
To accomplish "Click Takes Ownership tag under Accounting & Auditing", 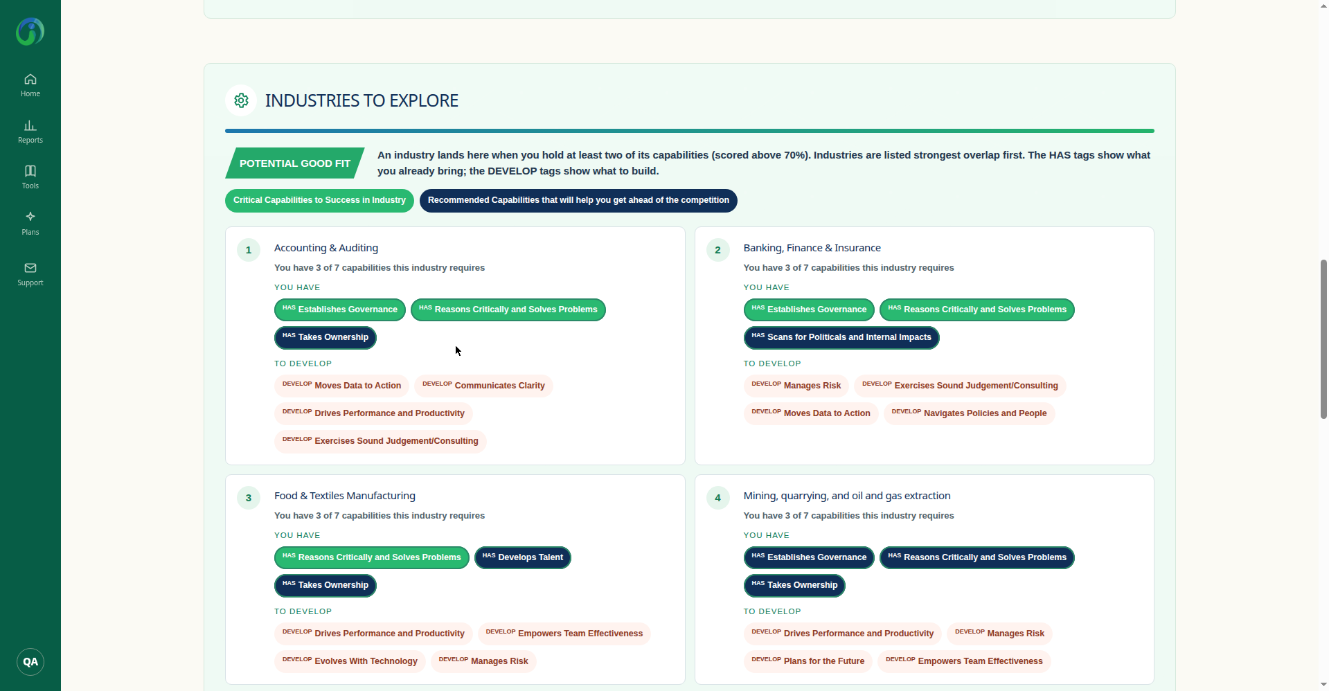I will [325, 337].
